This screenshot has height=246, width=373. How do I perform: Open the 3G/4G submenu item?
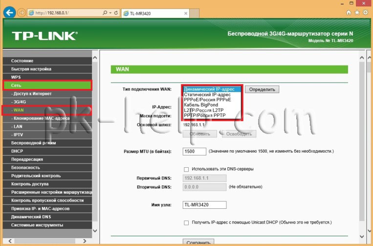[x=47, y=102]
